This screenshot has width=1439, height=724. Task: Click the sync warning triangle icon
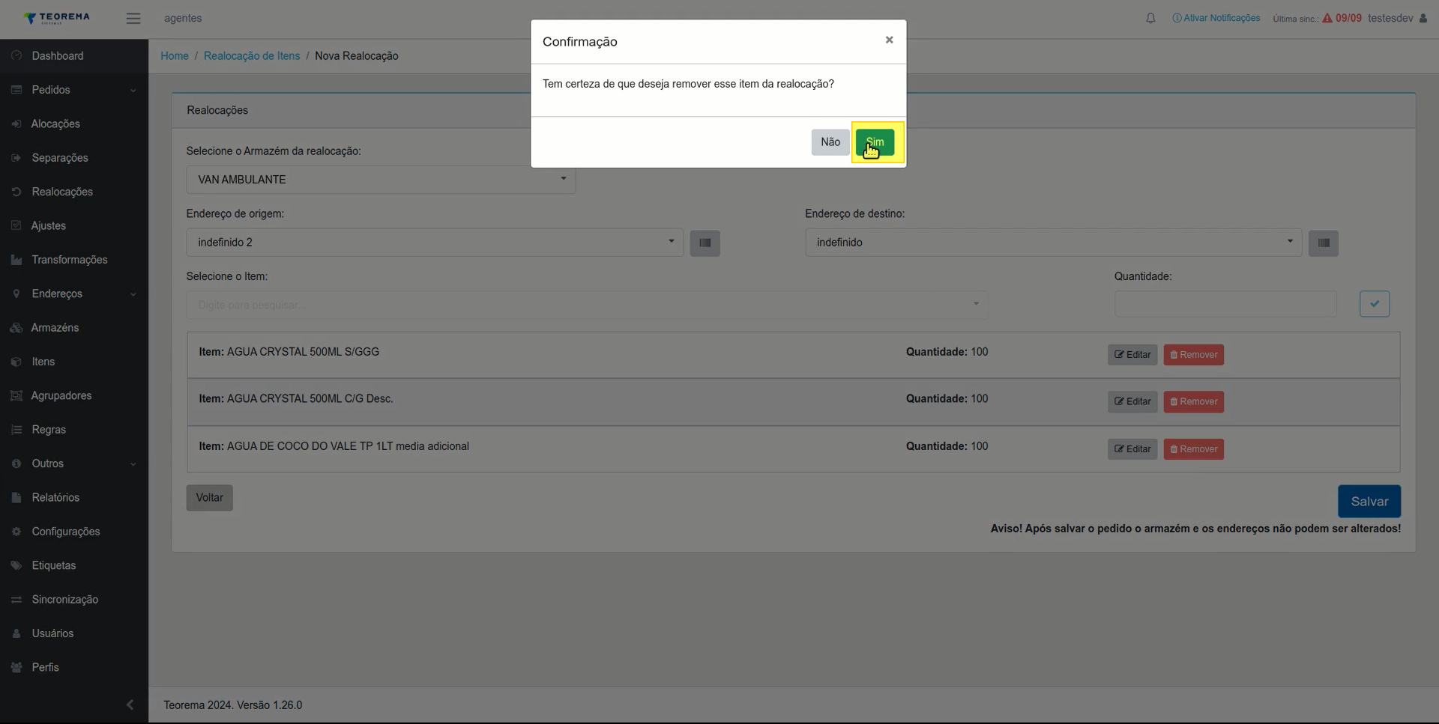click(1327, 18)
